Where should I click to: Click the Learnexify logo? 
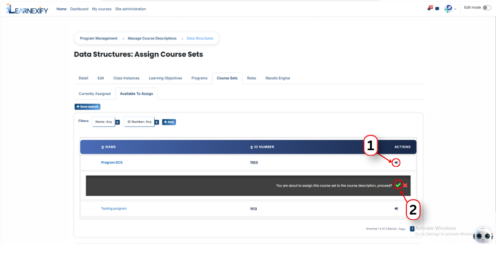pyautogui.click(x=27, y=9)
